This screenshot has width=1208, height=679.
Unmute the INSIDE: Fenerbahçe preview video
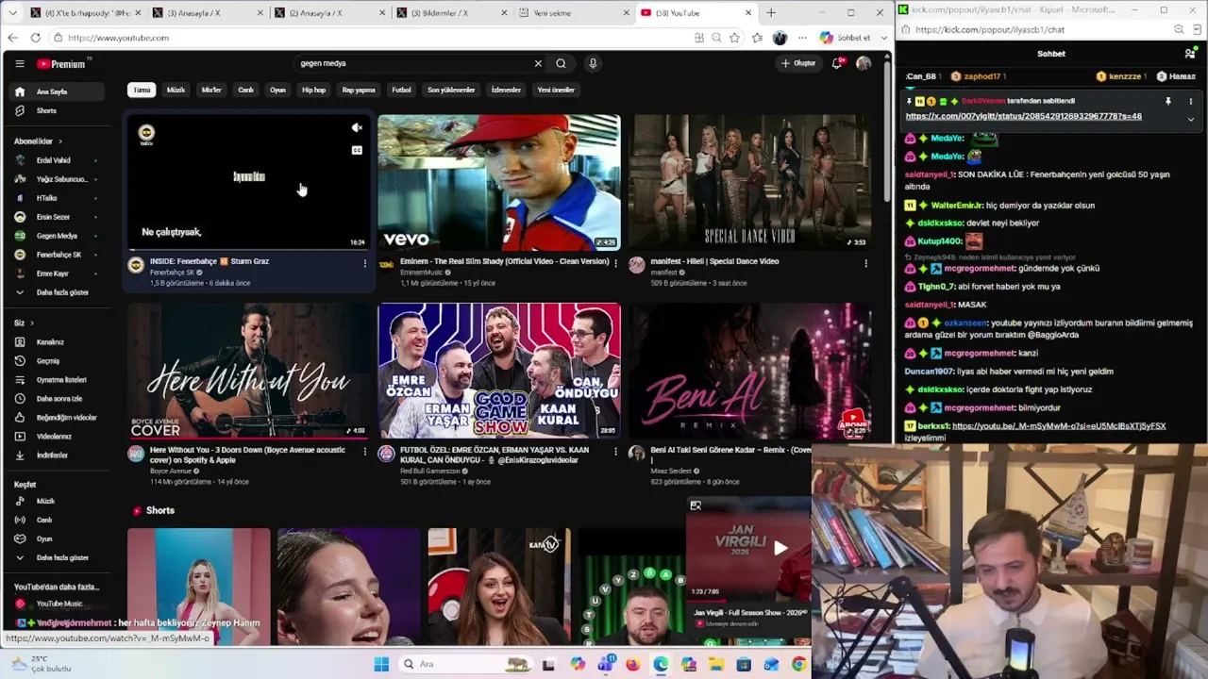pyautogui.click(x=357, y=128)
